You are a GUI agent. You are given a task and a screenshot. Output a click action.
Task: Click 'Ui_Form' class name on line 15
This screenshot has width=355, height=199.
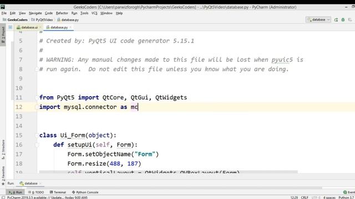tap(72, 135)
